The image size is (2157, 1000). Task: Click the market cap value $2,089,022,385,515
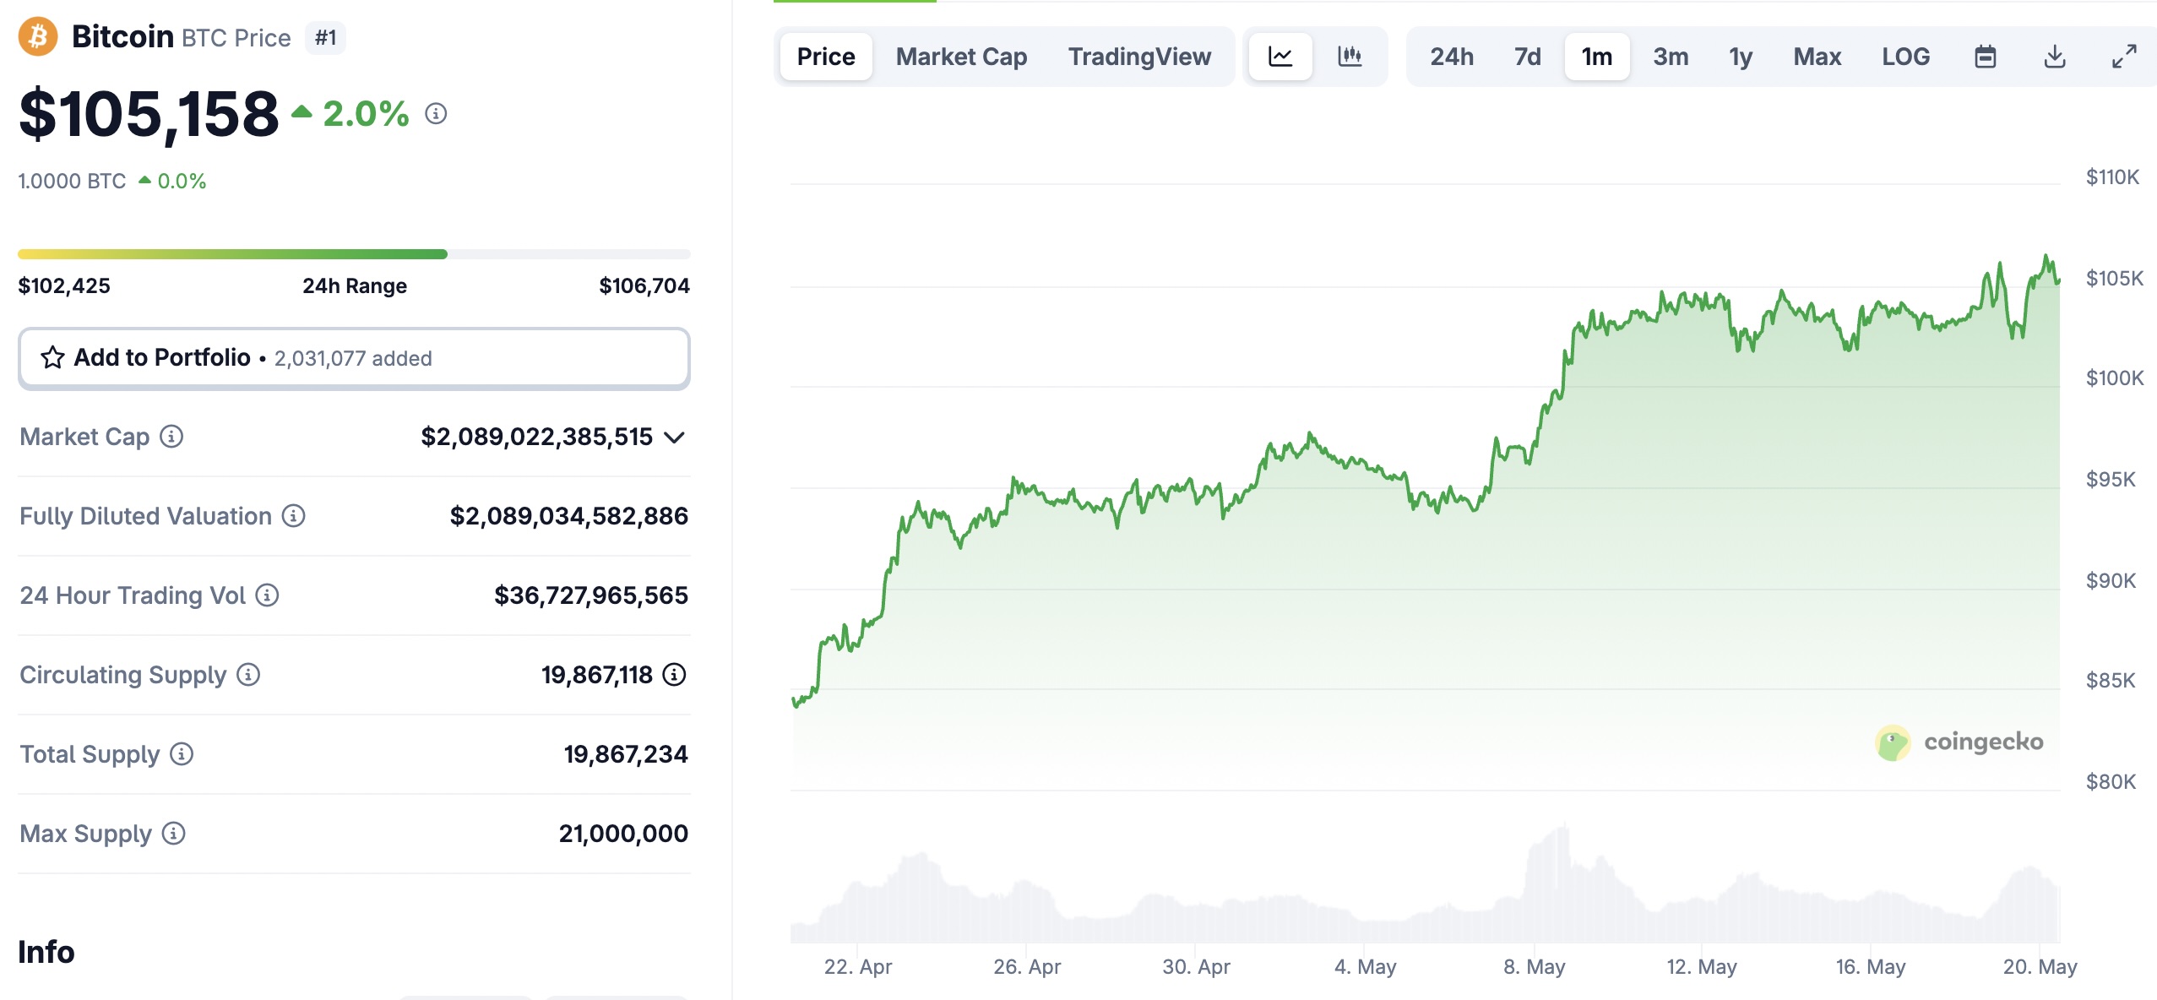(x=536, y=437)
